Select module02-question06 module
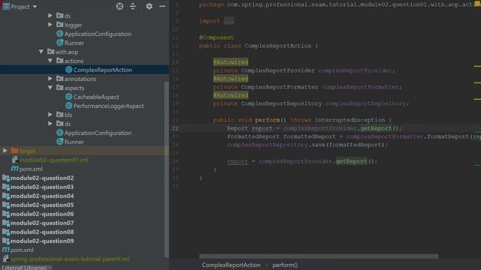The image size is (481, 270). click(x=42, y=214)
